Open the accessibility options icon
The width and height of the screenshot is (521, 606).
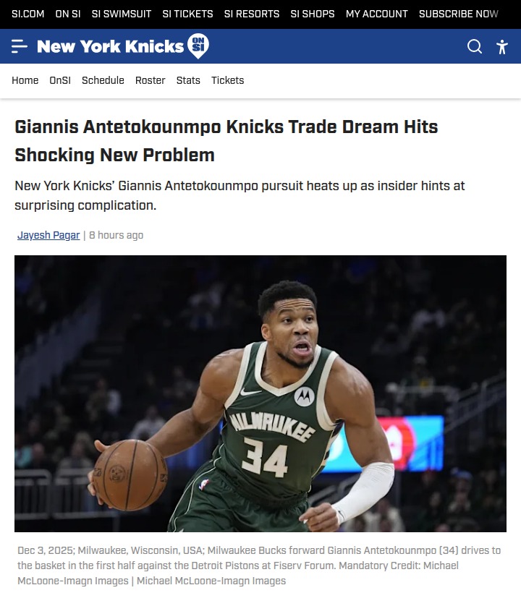pyautogui.click(x=502, y=47)
